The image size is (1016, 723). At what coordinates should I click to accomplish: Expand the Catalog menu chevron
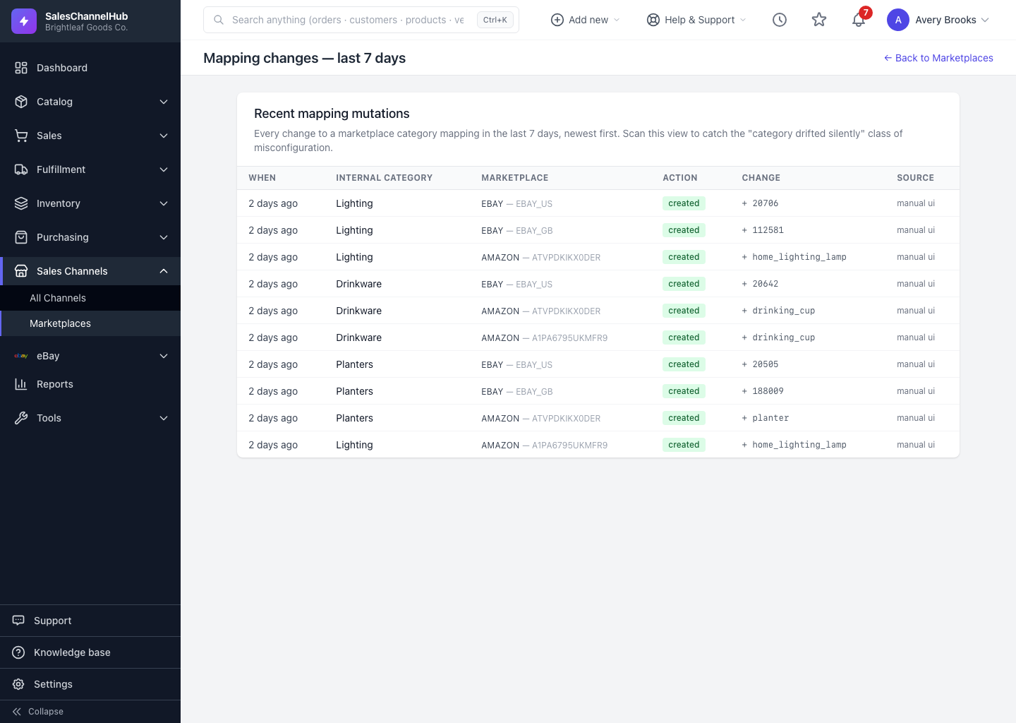tap(164, 102)
